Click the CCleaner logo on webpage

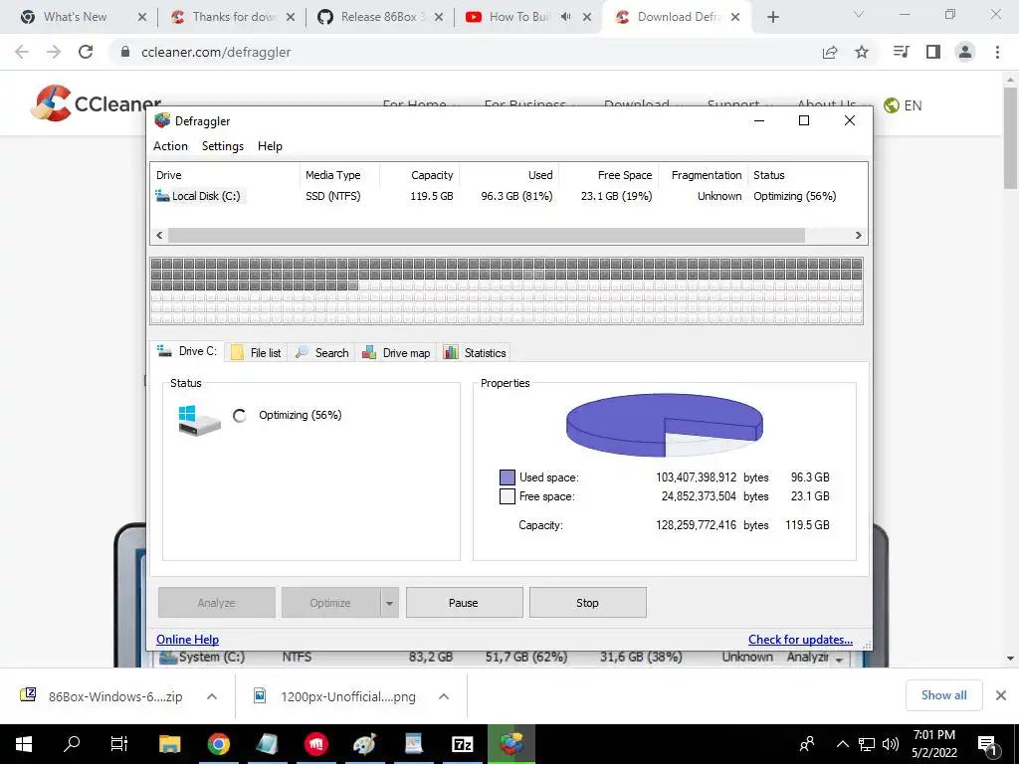(x=96, y=103)
